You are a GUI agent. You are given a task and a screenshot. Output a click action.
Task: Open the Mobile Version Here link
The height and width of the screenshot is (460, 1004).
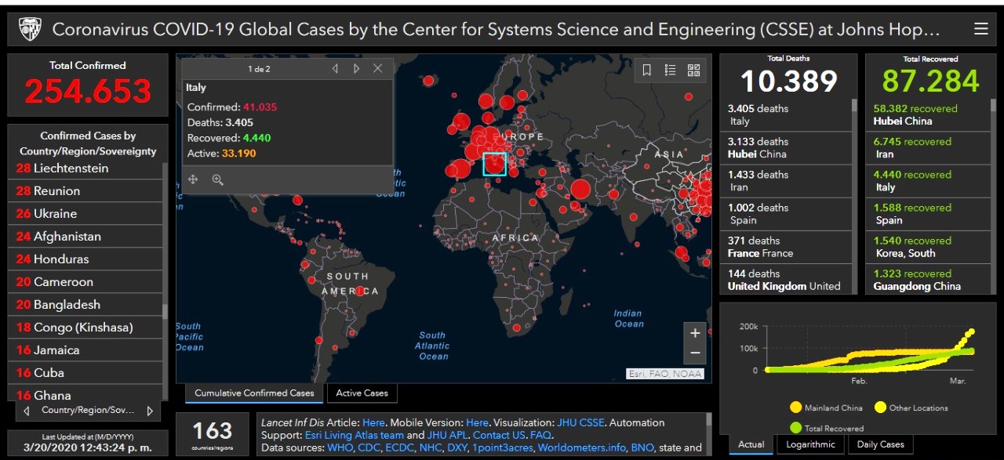pyautogui.click(x=477, y=422)
